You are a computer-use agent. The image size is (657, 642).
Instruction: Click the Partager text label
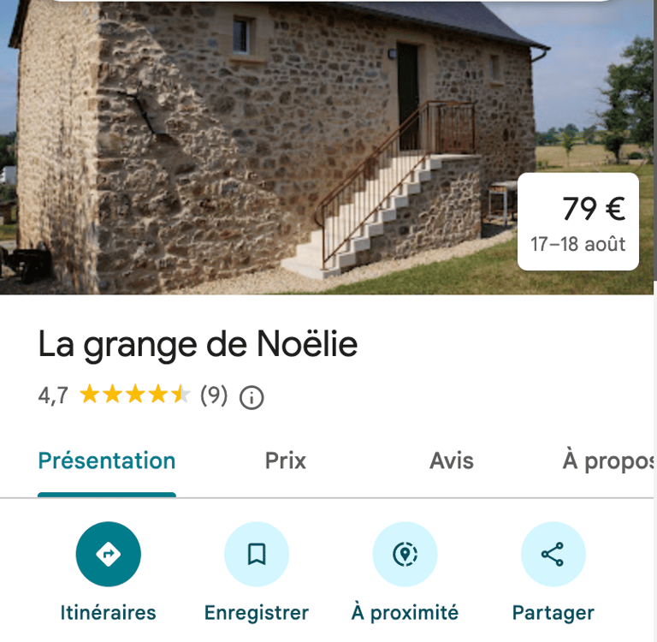point(553,613)
